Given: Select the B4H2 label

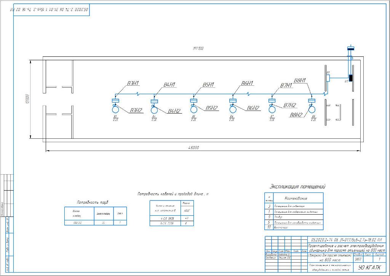Looking at the screenshot, I should 174,111.
